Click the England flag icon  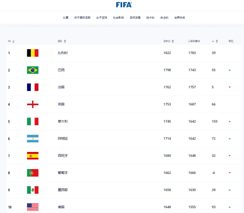(33, 104)
